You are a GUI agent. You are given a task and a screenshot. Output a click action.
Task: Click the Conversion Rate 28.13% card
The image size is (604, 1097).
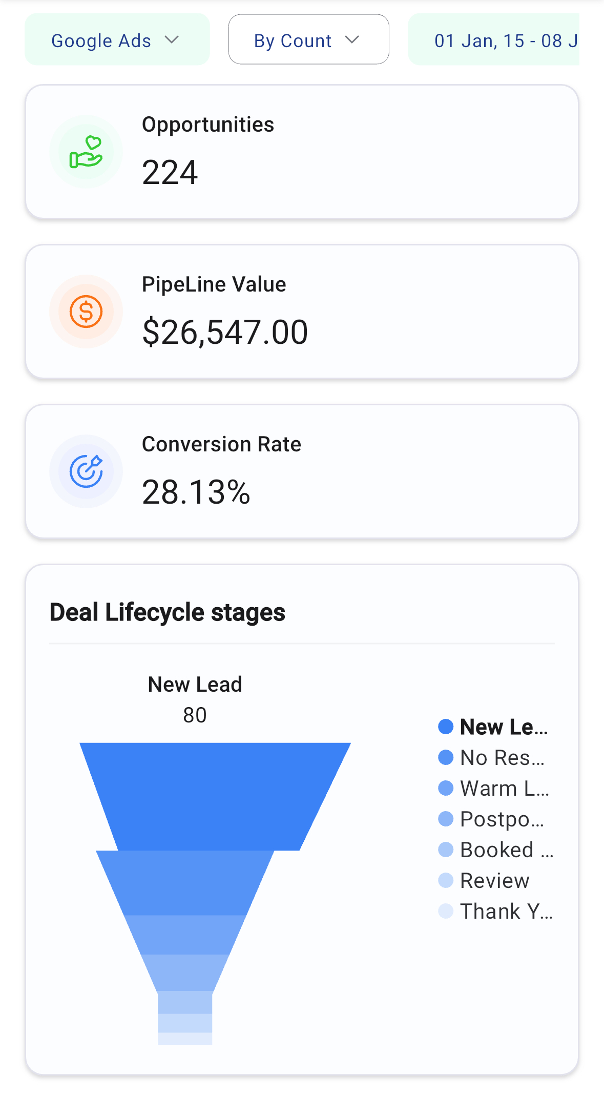(x=302, y=471)
